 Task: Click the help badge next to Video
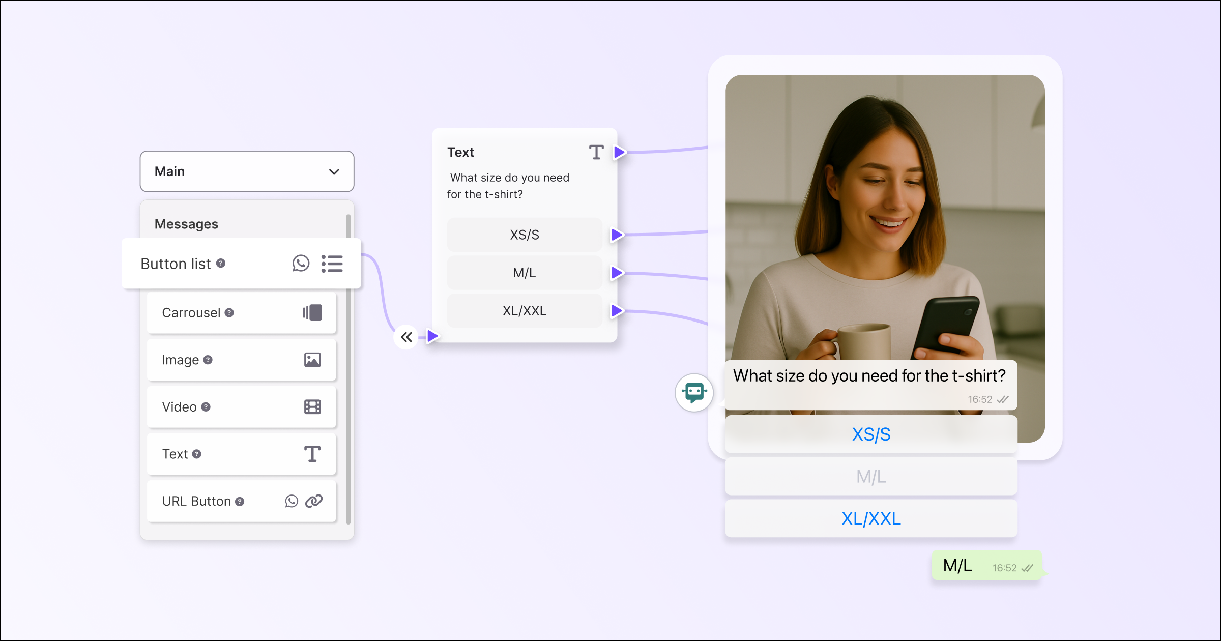(x=206, y=407)
